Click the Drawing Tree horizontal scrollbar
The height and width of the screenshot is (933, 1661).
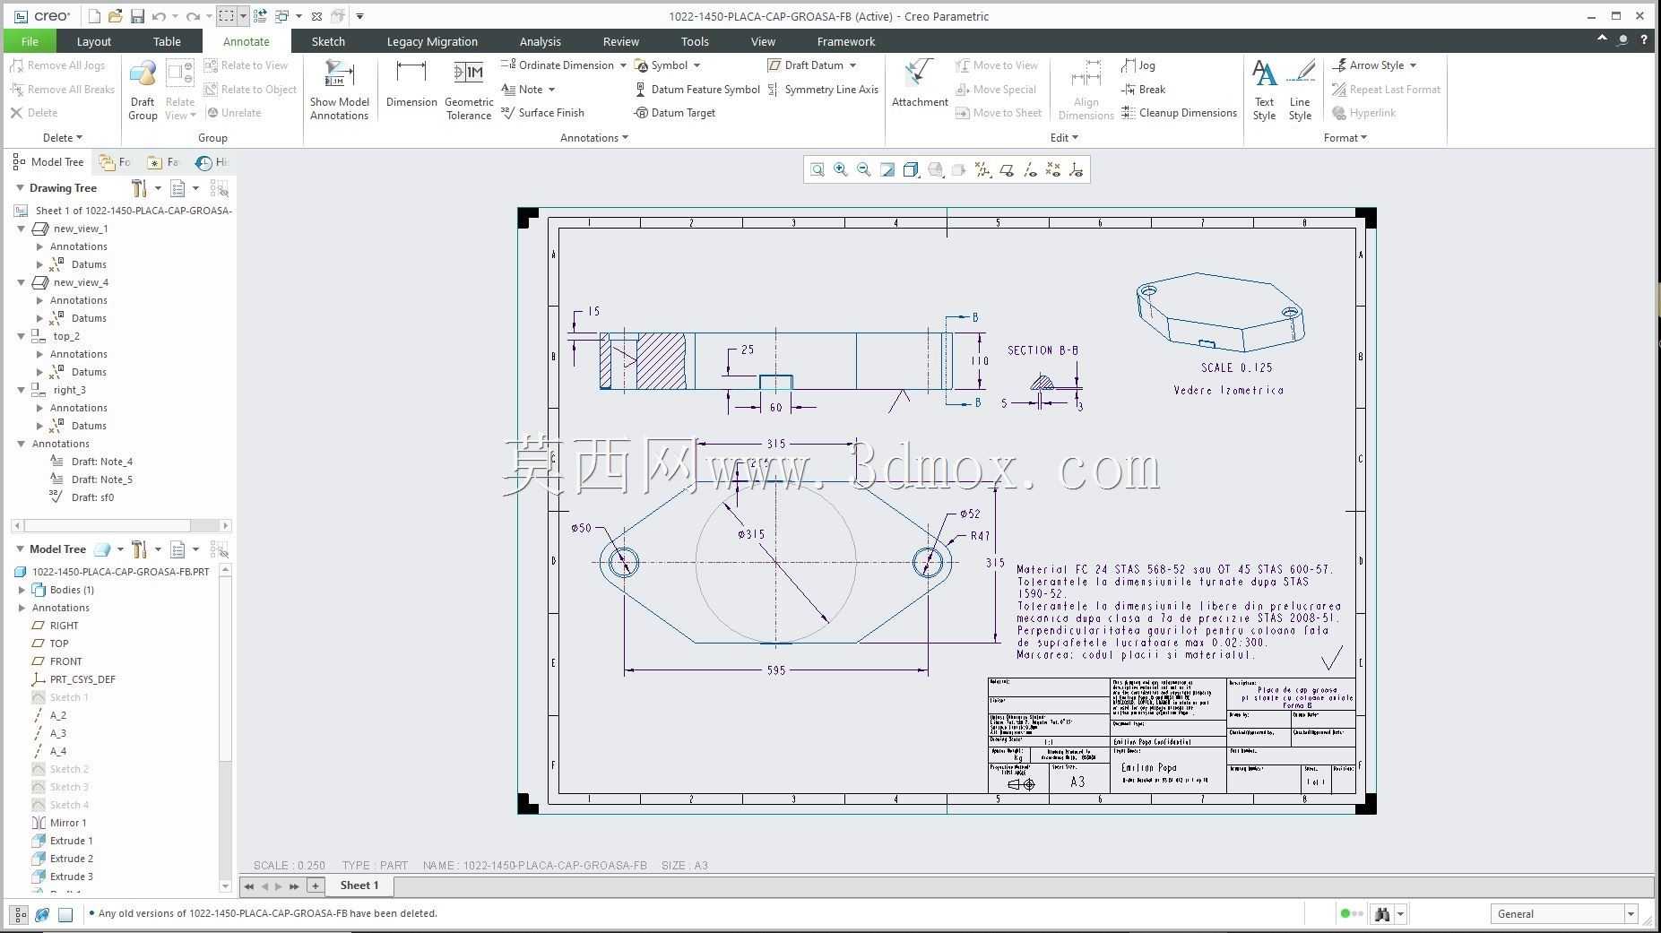[x=122, y=525]
